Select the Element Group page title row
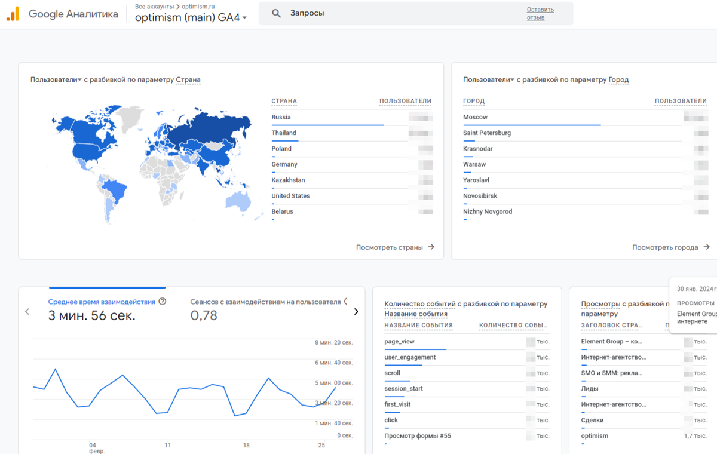 (x=645, y=342)
